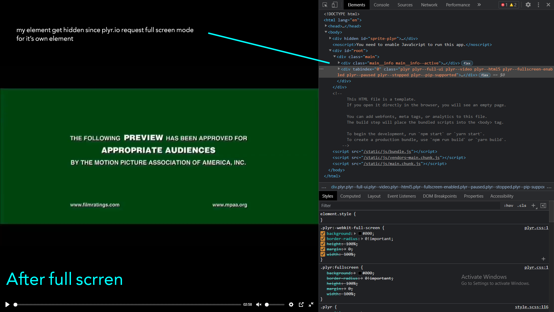Adjust the volume slider

coord(274,304)
